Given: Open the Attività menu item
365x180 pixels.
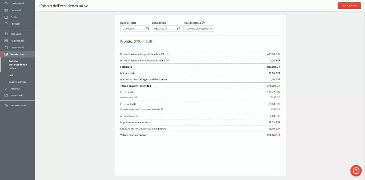Looking at the screenshot, I should (15, 89).
